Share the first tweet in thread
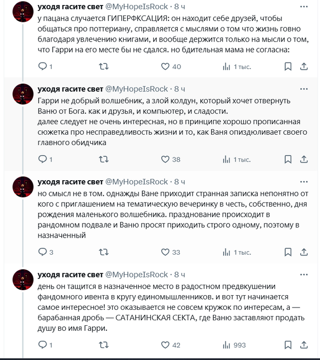 (304, 67)
